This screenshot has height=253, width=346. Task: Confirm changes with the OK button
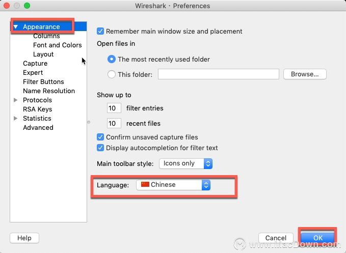[318, 238]
